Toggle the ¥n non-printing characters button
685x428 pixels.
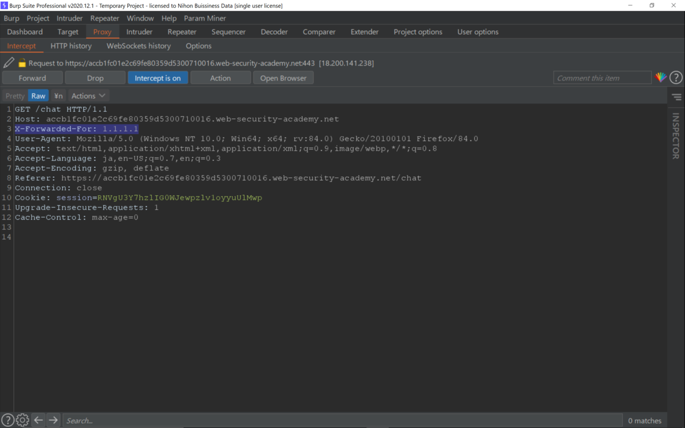(58, 96)
